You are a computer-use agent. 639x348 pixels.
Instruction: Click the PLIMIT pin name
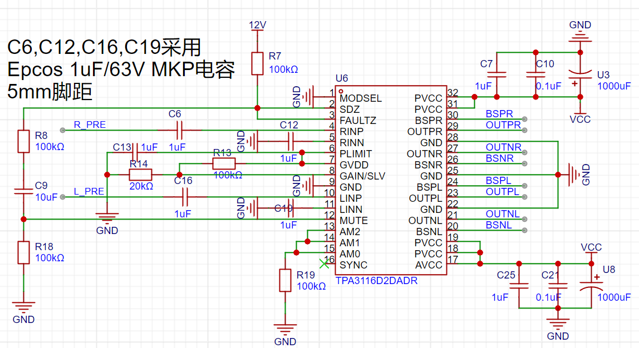click(356, 154)
